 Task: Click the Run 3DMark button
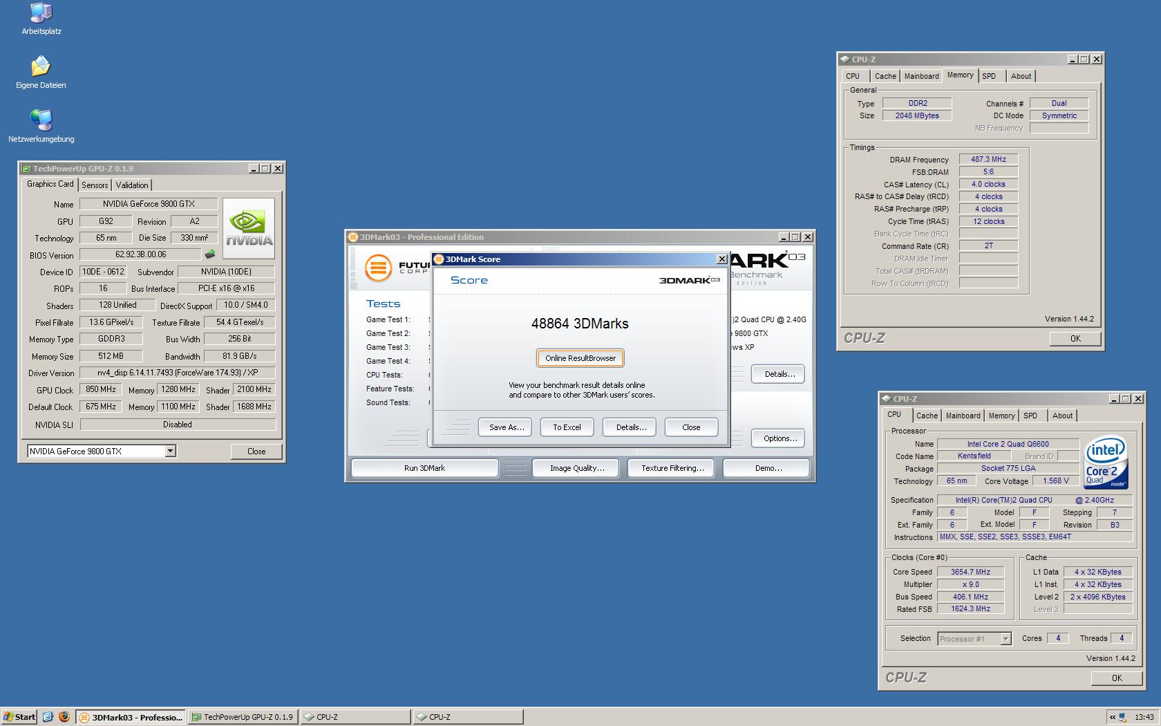point(424,468)
